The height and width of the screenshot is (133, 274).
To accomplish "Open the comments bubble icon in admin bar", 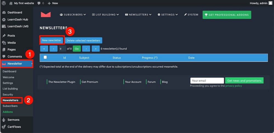I will point(39,3).
